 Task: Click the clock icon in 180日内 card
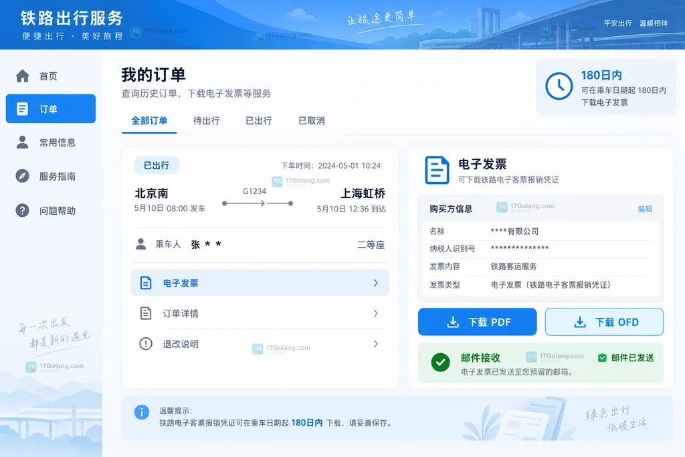[559, 86]
